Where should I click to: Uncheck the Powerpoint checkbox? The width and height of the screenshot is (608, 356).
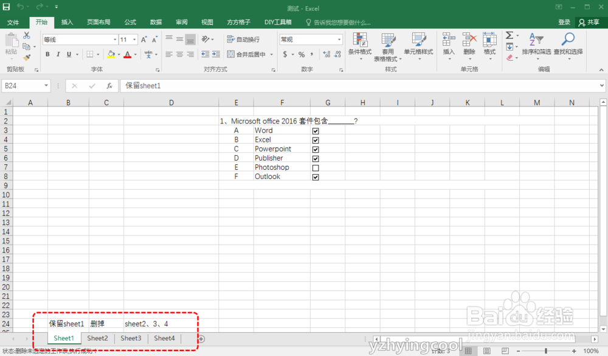click(x=316, y=150)
